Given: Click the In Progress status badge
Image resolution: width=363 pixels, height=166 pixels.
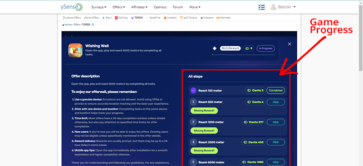Looking at the screenshot, I should click(x=265, y=48).
